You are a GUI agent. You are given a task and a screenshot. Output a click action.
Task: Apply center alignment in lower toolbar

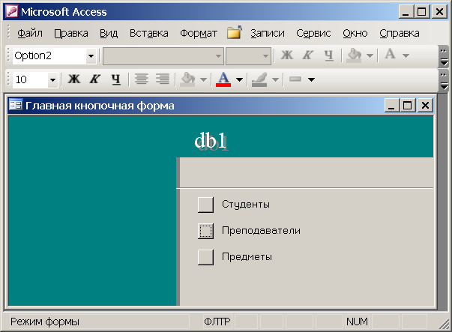142,79
